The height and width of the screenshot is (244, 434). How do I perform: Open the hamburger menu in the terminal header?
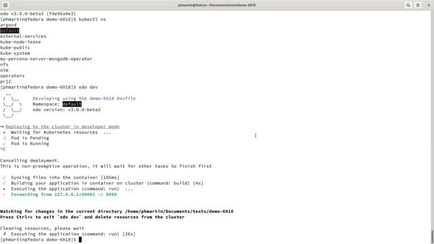pos(418,5)
